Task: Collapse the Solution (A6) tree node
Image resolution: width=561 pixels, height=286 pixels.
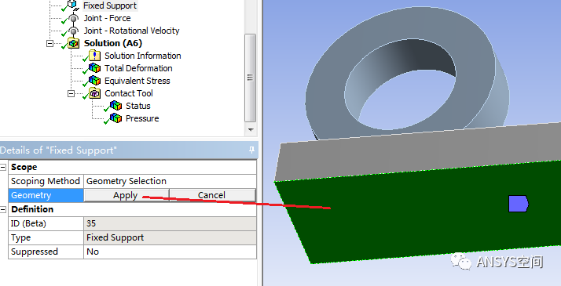Action: [x=49, y=44]
